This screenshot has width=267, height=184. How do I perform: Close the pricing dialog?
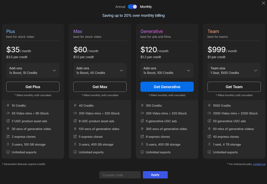click(x=263, y=3)
